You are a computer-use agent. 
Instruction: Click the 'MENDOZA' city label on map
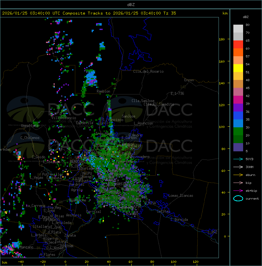click(77, 161)
